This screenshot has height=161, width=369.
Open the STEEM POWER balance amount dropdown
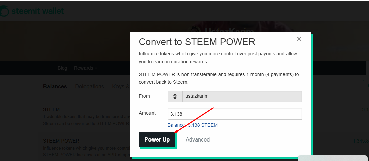tap(361, 141)
